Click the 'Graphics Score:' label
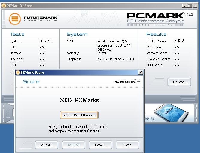 coord(158,59)
